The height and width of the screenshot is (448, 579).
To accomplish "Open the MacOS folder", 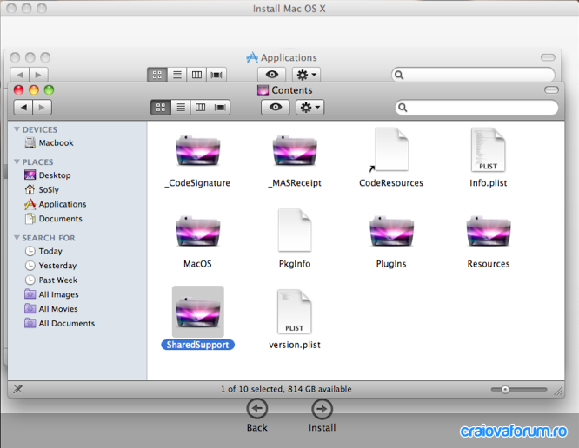I will [197, 232].
